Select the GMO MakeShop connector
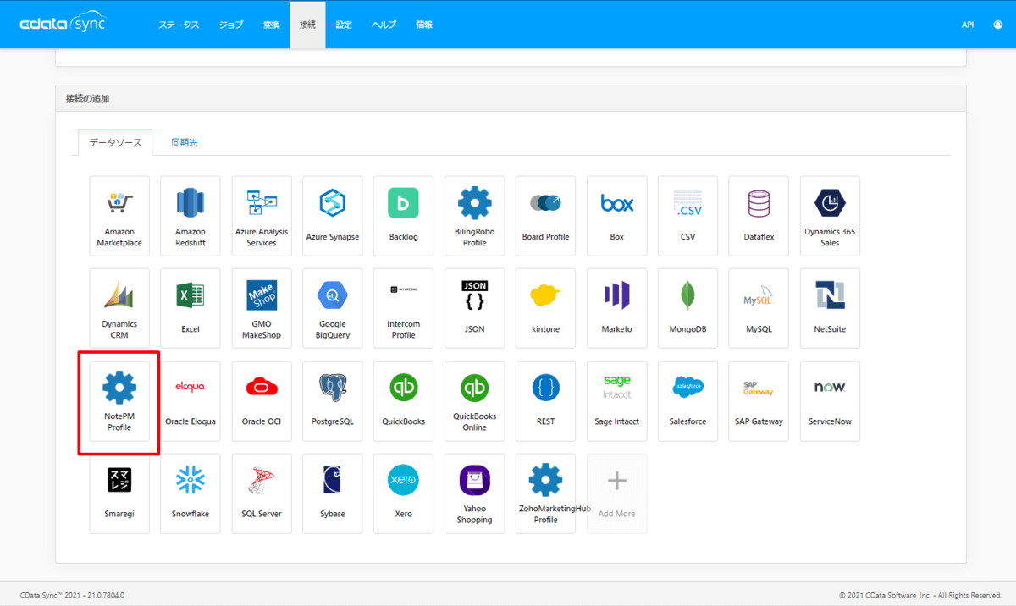The width and height of the screenshot is (1016, 606). [x=262, y=308]
